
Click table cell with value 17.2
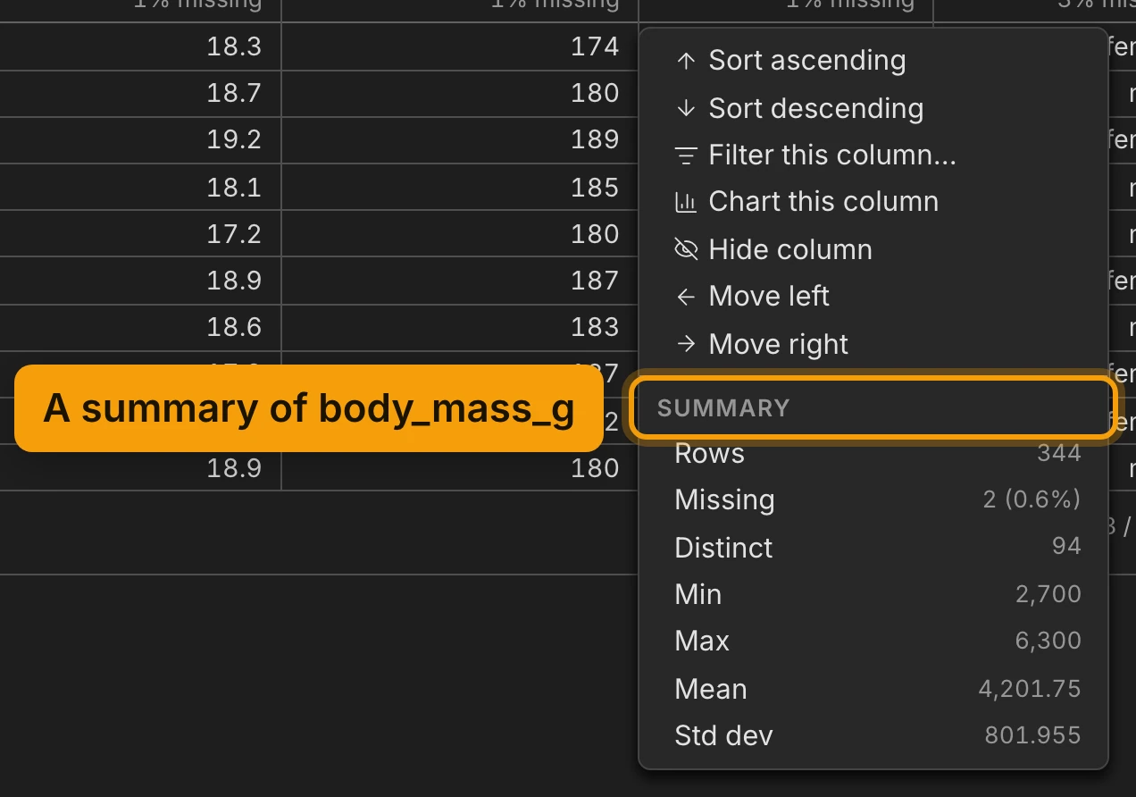[140, 234]
